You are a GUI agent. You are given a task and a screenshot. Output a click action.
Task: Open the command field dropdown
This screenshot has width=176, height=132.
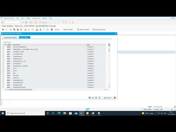20,22
